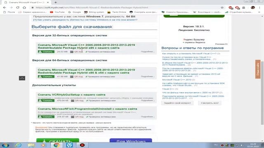The height and width of the screenshot is (148, 264).
Task: Click Скачать button for 24.53 MB x86 file
Action: [x=46, y=52]
